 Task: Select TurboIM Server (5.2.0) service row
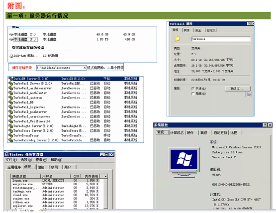[x=74, y=79]
